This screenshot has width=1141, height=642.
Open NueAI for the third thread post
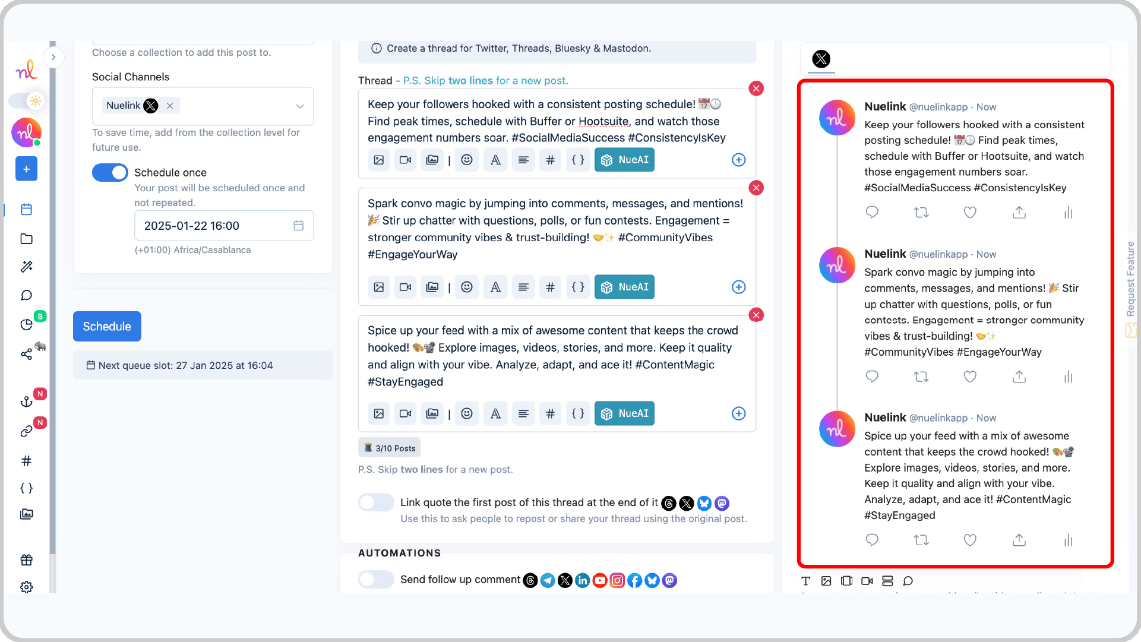(624, 413)
